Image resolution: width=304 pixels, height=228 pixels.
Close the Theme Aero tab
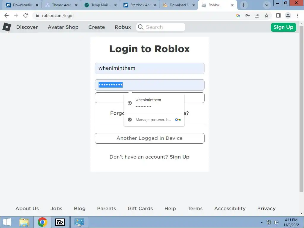click(76, 5)
